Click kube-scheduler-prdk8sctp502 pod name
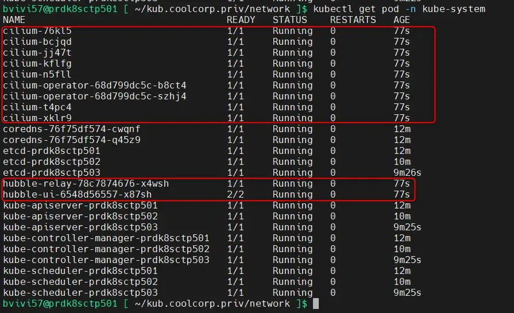Image resolution: width=514 pixels, height=313 pixels. click(80, 282)
